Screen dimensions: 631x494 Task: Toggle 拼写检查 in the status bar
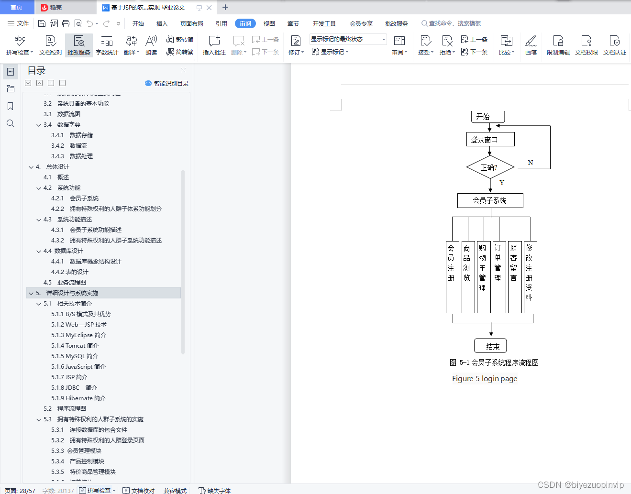tap(98, 491)
